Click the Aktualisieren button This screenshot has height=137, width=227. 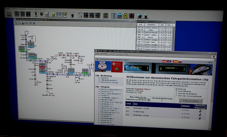point(190,101)
